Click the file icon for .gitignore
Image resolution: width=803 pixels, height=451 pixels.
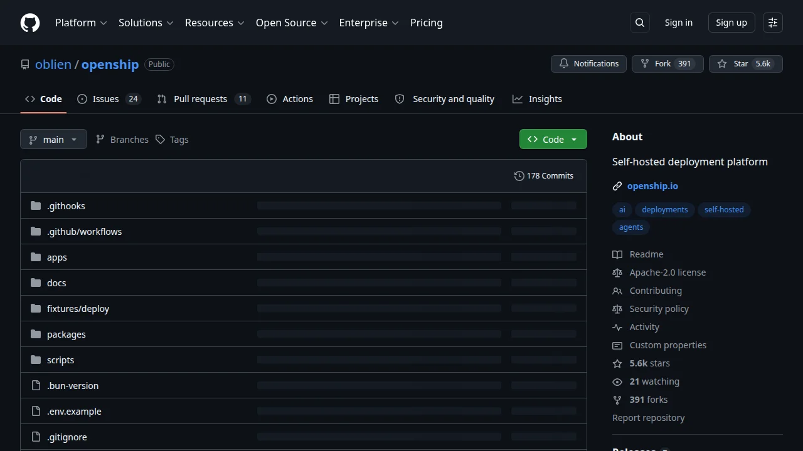point(36,437)
